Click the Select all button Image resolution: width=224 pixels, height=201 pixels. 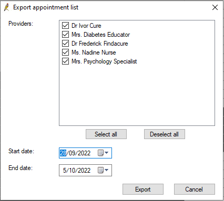tap(106, 134)
